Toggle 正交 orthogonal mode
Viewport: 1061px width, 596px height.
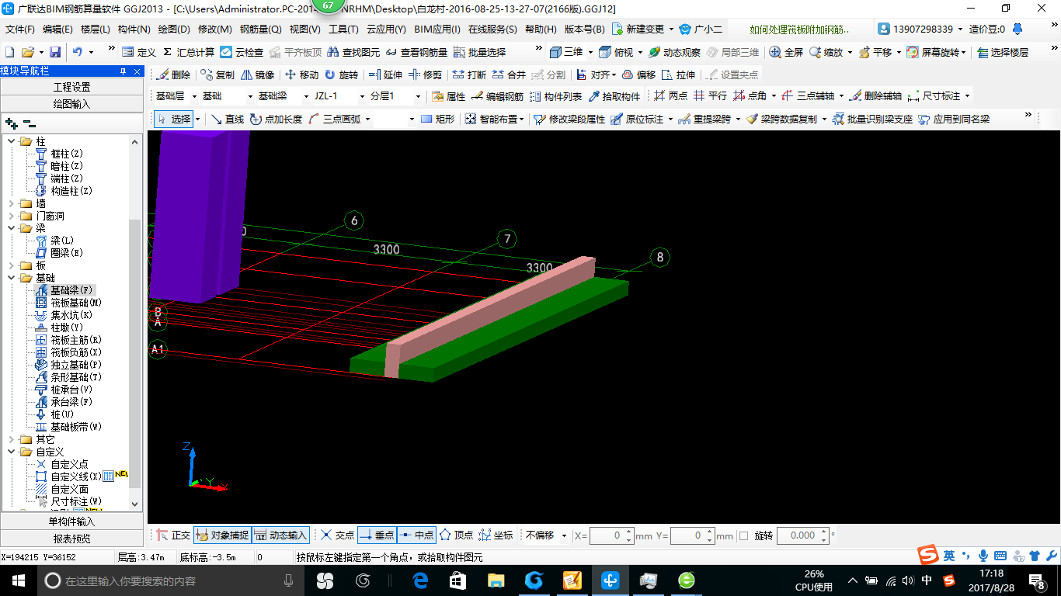click(x=173, y=535)
